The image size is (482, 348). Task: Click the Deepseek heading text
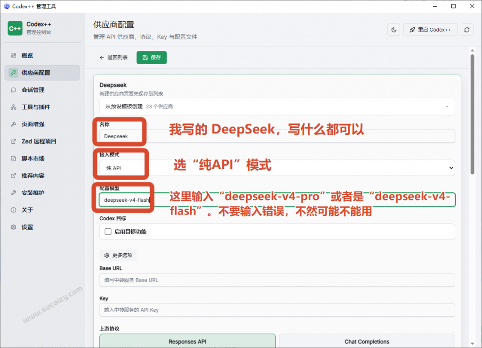[x=113, y=85]
